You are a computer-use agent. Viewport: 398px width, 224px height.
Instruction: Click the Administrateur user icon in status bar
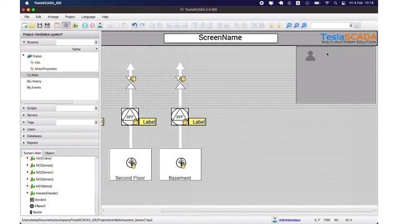click(275, 220)
